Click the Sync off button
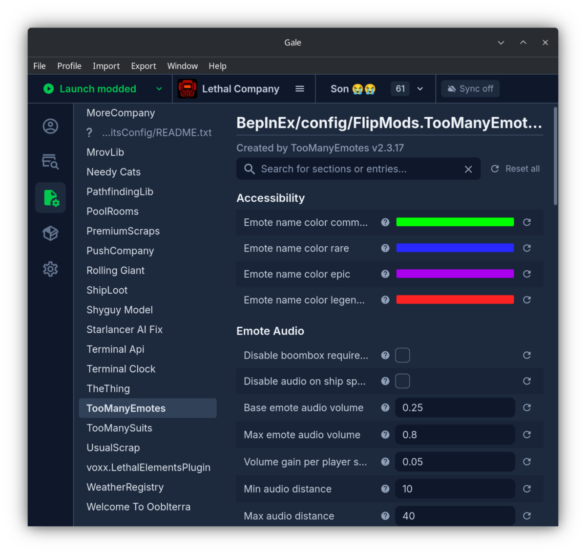This screenshot has height=554, width=586. [470, 89]
